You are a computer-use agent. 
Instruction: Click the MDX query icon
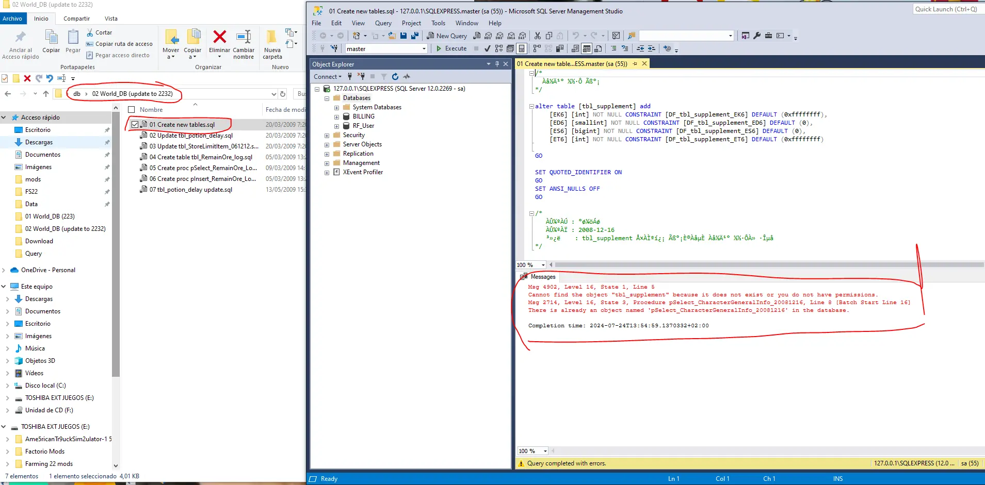[x=488, y=36]
